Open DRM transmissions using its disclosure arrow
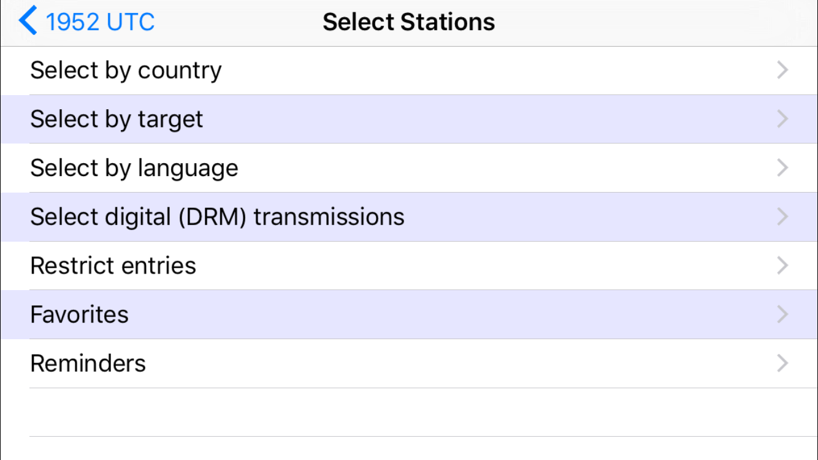 (782, 217)
